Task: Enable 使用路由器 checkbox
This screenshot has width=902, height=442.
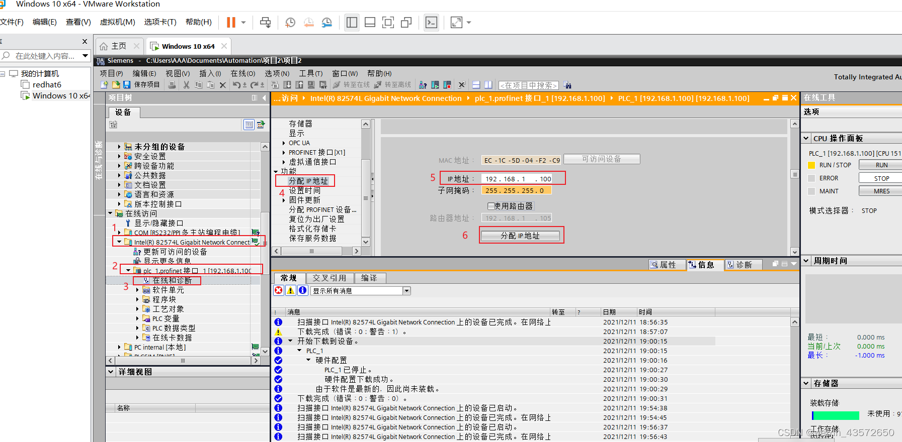Action: pos(491,206)
